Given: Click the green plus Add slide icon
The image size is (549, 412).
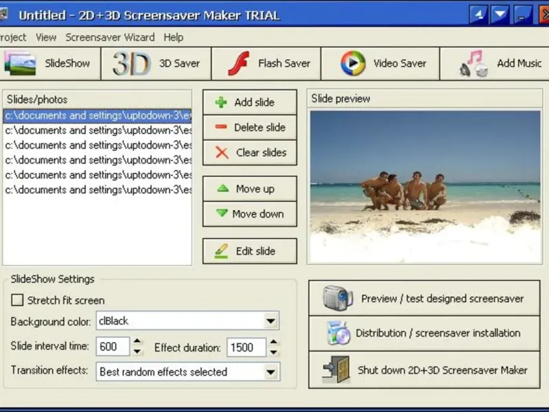Looking at the screenshot, I should (221, 102).
